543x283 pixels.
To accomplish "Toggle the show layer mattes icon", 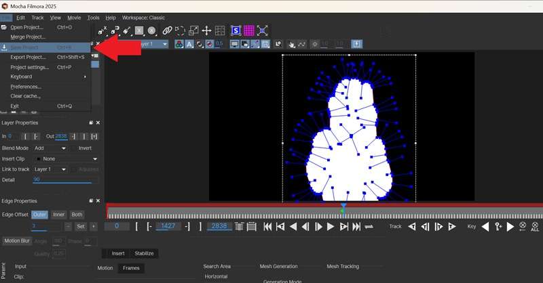I will tap(200, 44).
